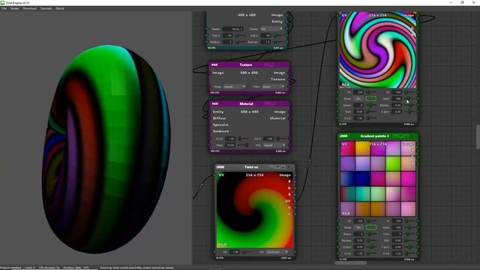Click the swirl texture preview image
The width and height of the screenshot is (480, 270).
(378, 50)
